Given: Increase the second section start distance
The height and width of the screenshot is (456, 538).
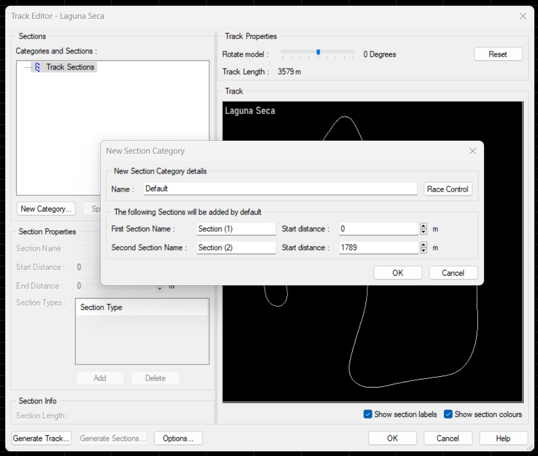Looking at the screenshot, I should point(423,245).
